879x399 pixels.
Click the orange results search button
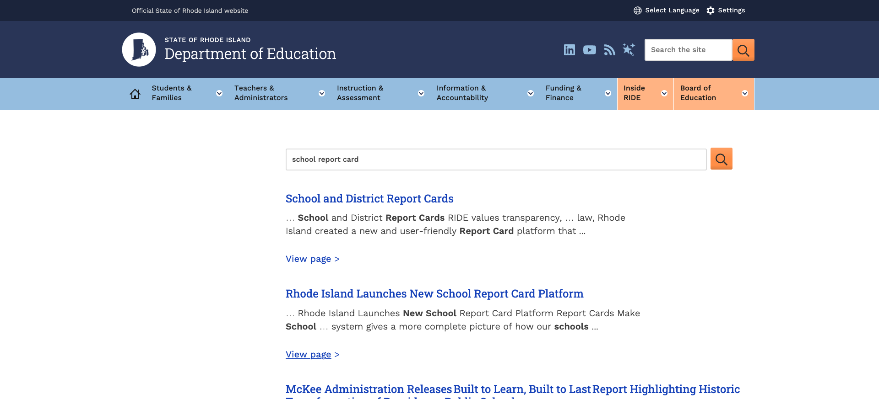(x=721, y=159)
